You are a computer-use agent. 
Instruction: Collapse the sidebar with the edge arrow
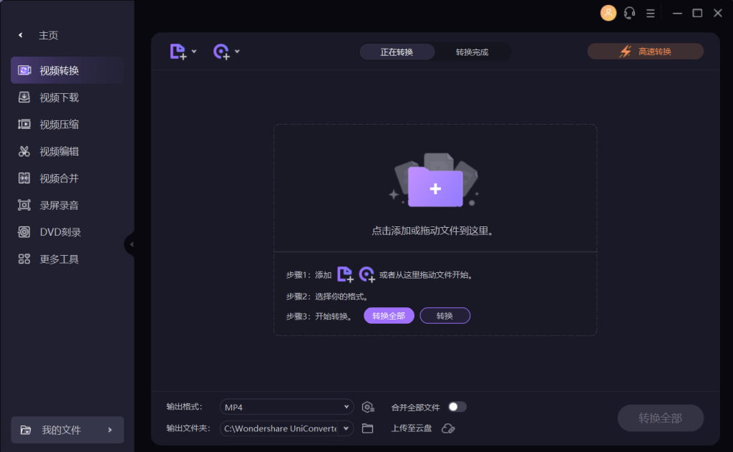[x=132, y=244]
